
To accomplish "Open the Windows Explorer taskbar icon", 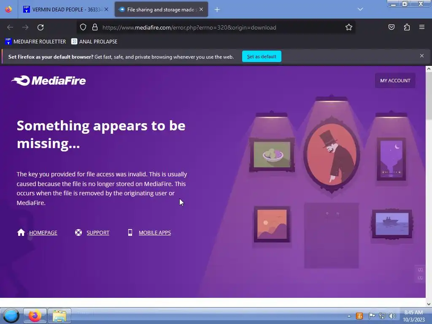I will (x=59, y=316).
